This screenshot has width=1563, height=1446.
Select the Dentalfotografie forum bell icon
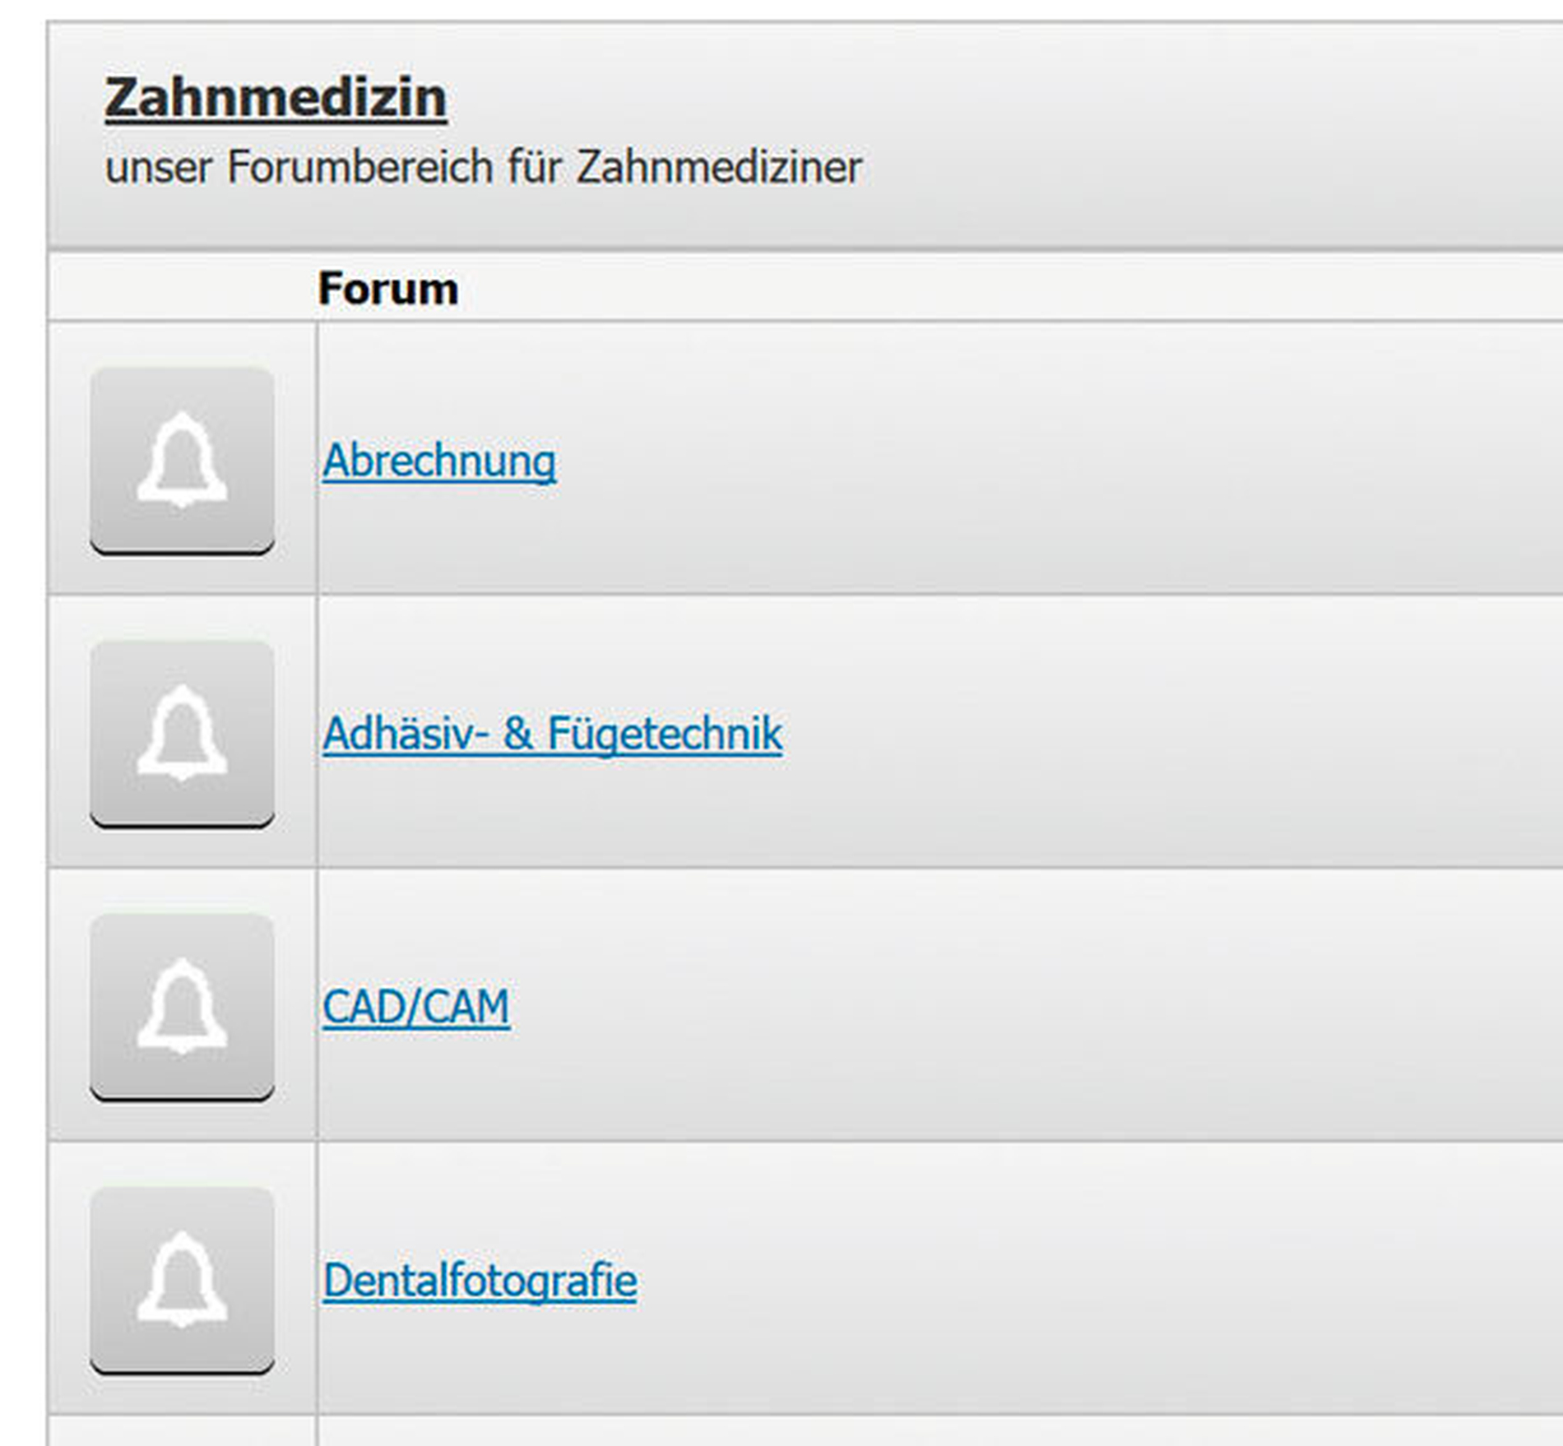[x=182, y=1280]
